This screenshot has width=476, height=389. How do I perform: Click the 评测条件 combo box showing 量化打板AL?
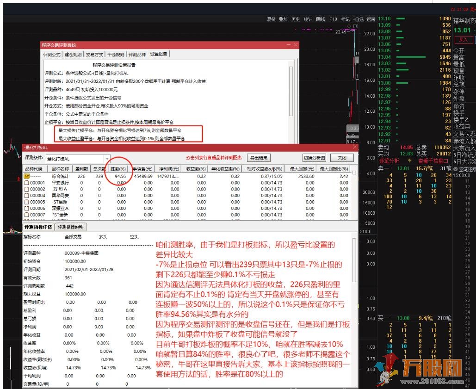tap(77, 159)
